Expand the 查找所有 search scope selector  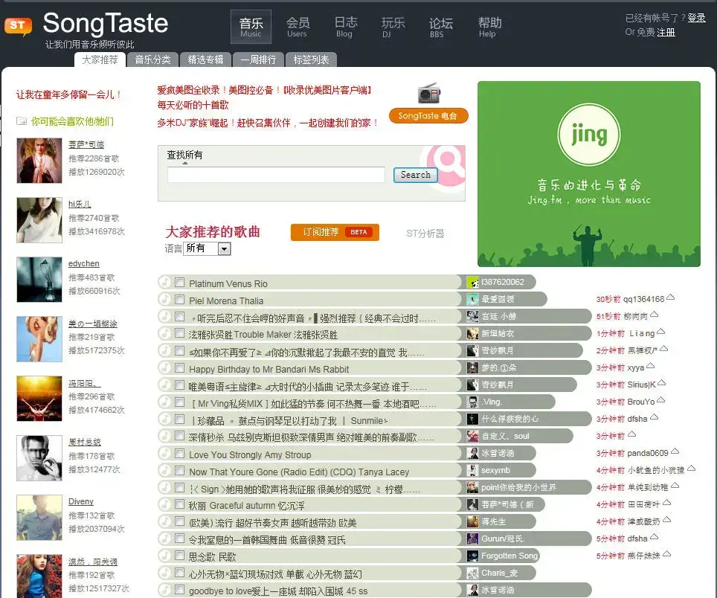(184, 156)
